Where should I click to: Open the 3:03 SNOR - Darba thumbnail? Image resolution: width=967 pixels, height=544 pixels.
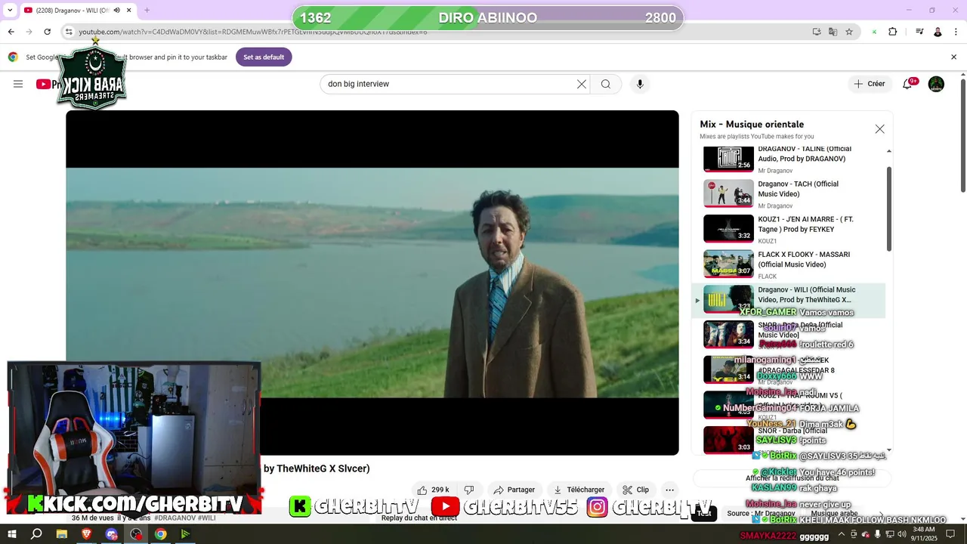(728, 440)
